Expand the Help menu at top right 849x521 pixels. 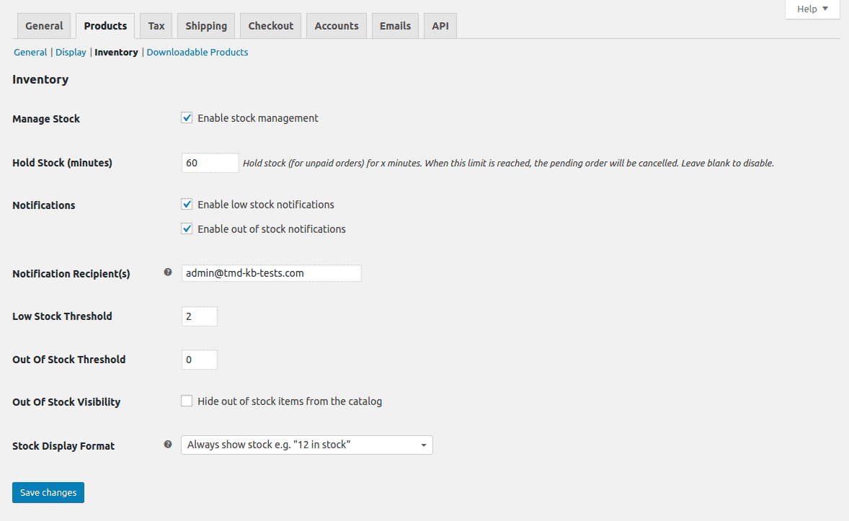pos(812,9)
